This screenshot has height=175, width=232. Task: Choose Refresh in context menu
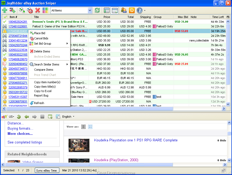tap(39, 103)
